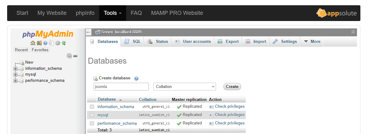The width and height of the screenshot is (370, 134).
Task: Click performance_schema database icon in tree
Action: [x=22, y=81]
